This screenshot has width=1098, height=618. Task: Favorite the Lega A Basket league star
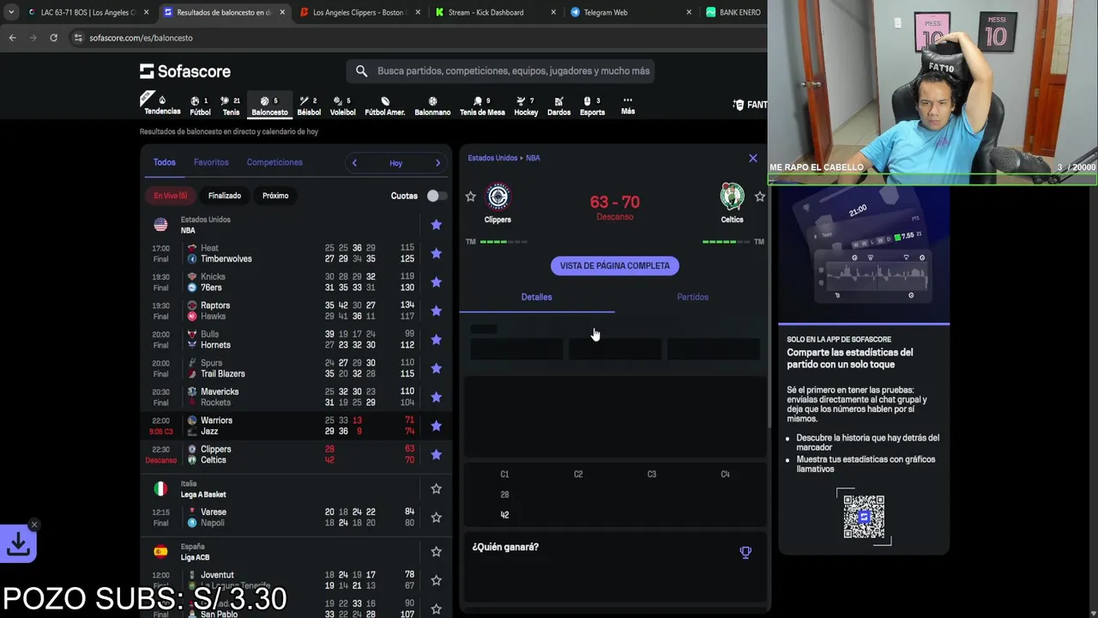pos(436,488)
